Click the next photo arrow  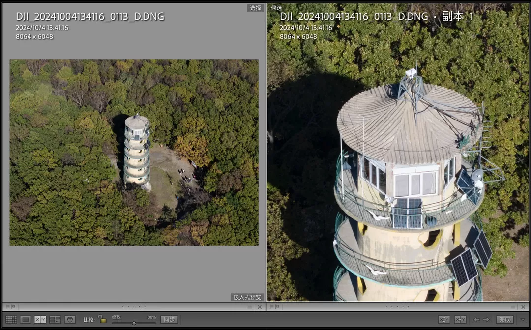(485, 319)
